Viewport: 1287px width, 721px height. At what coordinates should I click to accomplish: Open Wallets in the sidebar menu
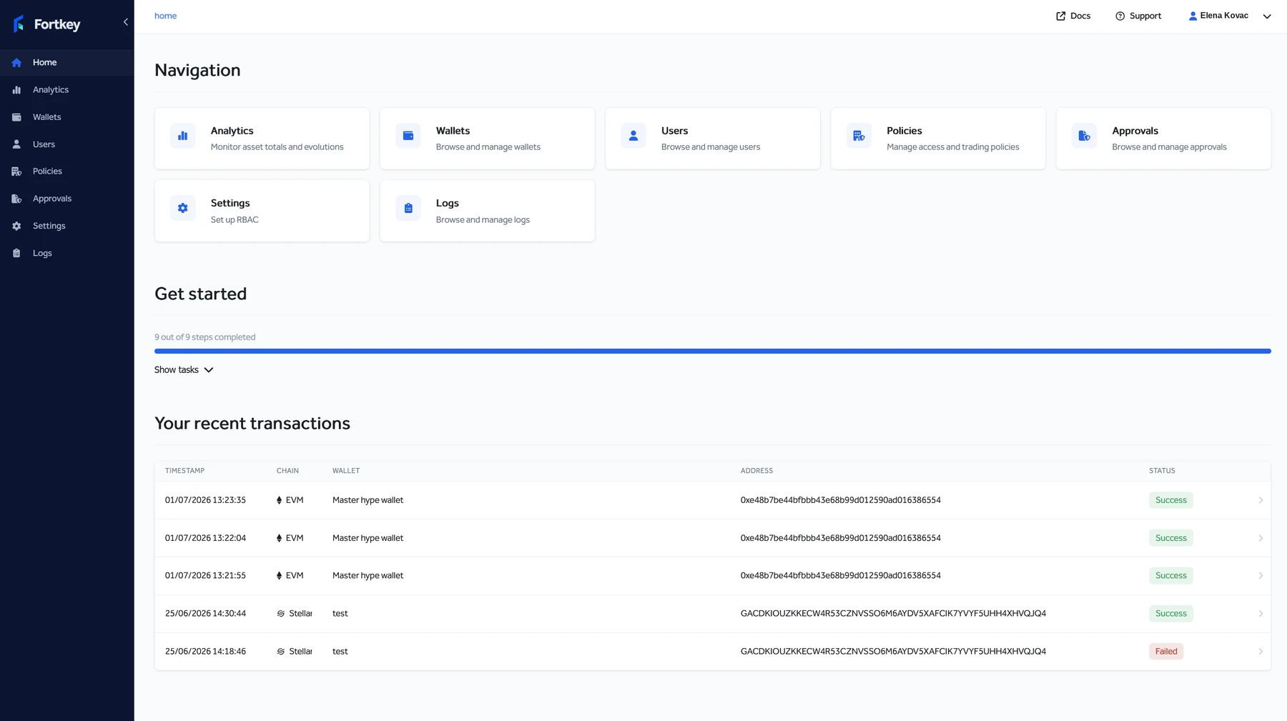click(67, 117)
